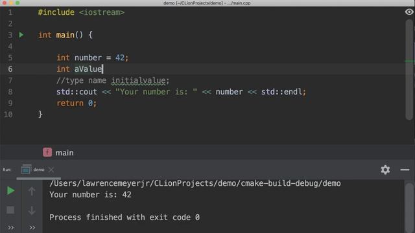The width and height of the screenshot is (415, 233).
Task: Expand more actions under the down arrow
Action: tap(32, 227)
